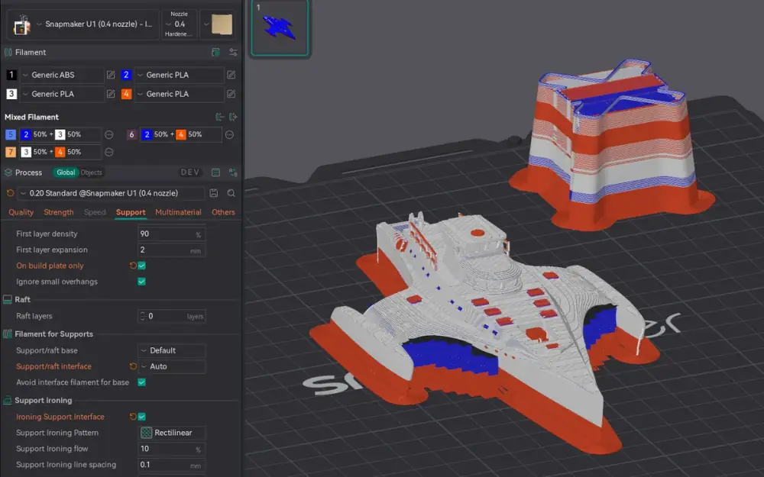Switch to the Strength tab
Screen dimensions: 764x477
click(x=59, y=212)
